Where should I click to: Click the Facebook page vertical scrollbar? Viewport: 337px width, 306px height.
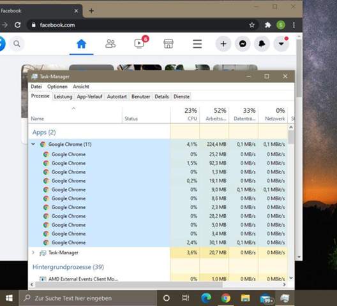(299, 68)
